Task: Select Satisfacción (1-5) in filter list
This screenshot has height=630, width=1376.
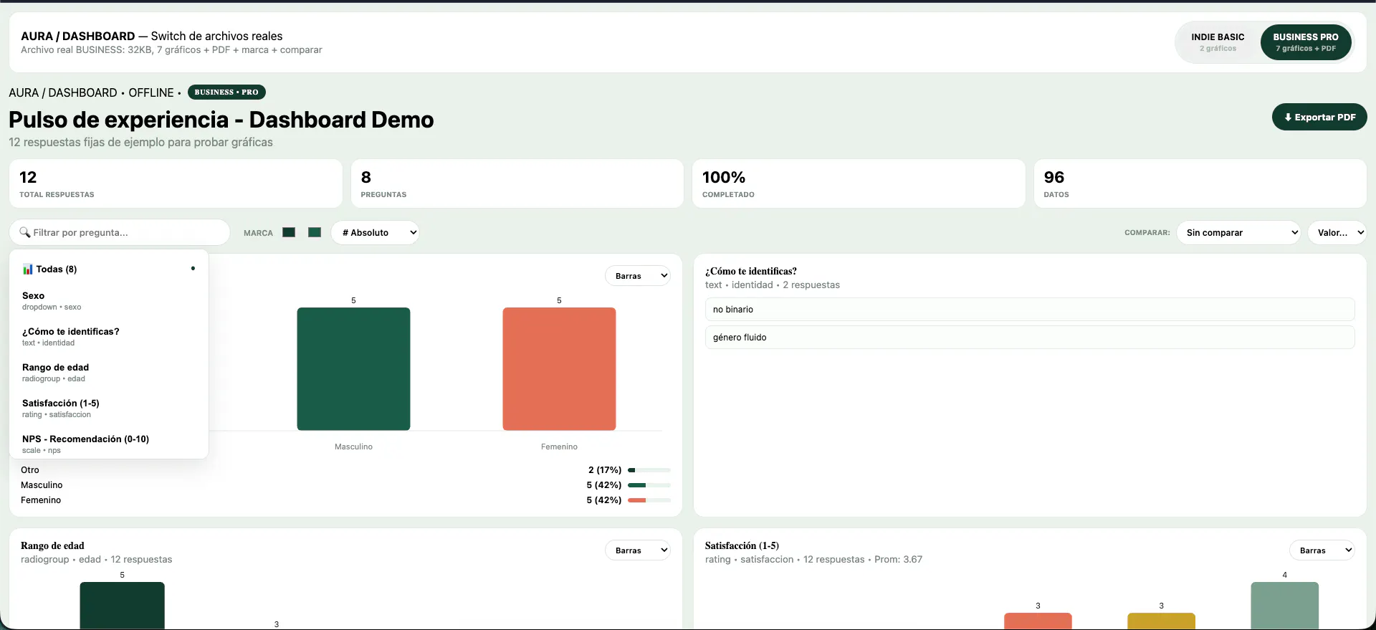Action: 109,408
